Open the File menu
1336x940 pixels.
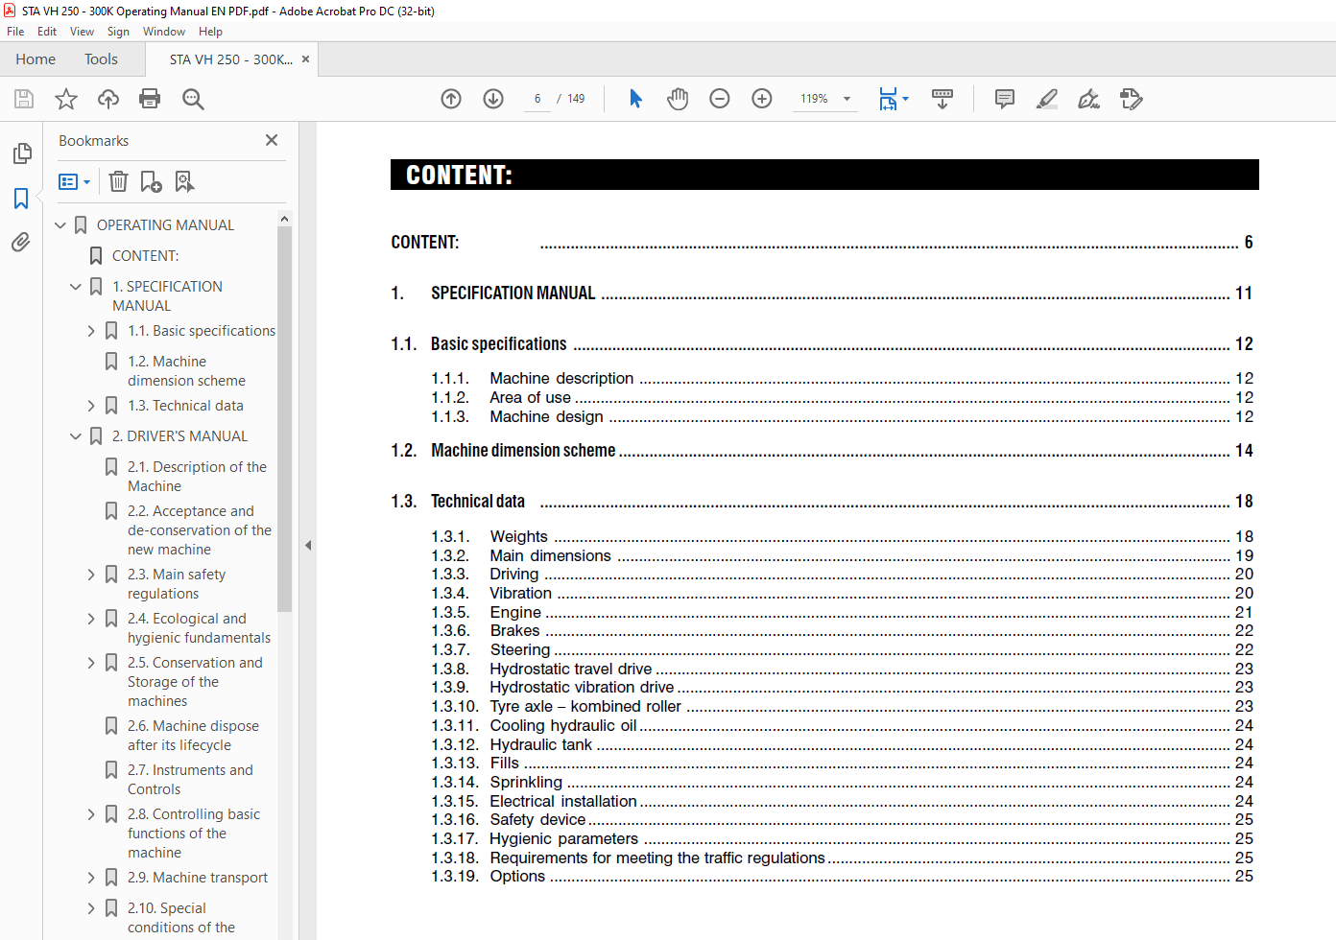(x=15, y=32)
